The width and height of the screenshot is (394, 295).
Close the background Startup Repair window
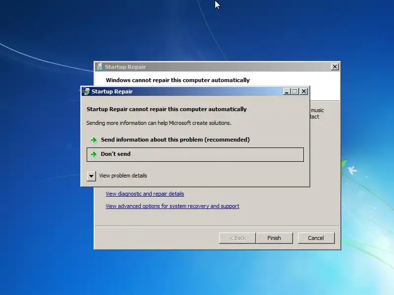tap(335, 67)
